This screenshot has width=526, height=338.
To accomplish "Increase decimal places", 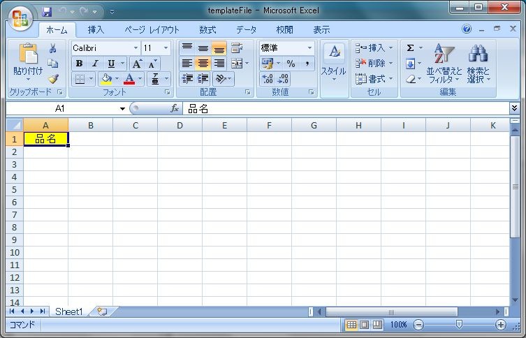I will pyautogui.click(x=268, y=79).
